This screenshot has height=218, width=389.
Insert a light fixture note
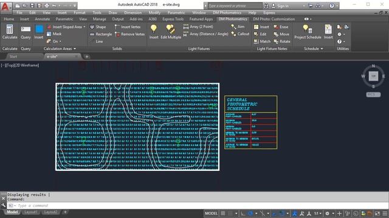pyautogui.click(x=261, y=27)
